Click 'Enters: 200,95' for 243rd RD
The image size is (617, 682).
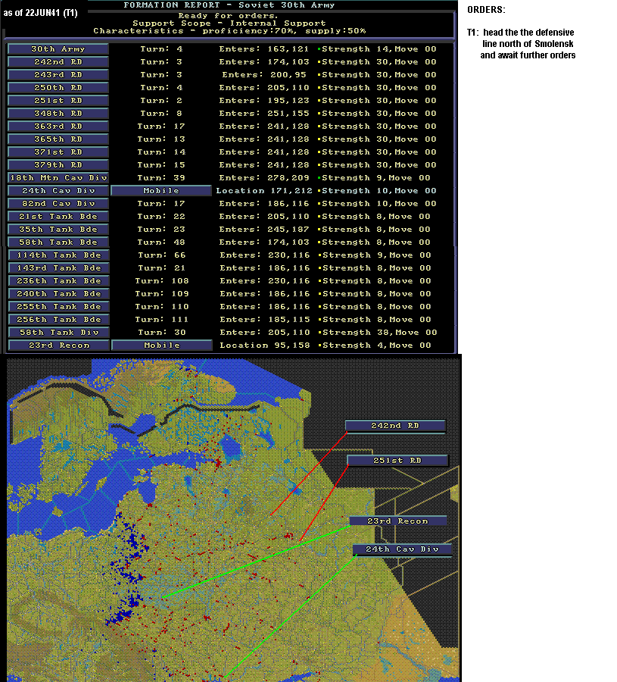[x=264, y=75]
